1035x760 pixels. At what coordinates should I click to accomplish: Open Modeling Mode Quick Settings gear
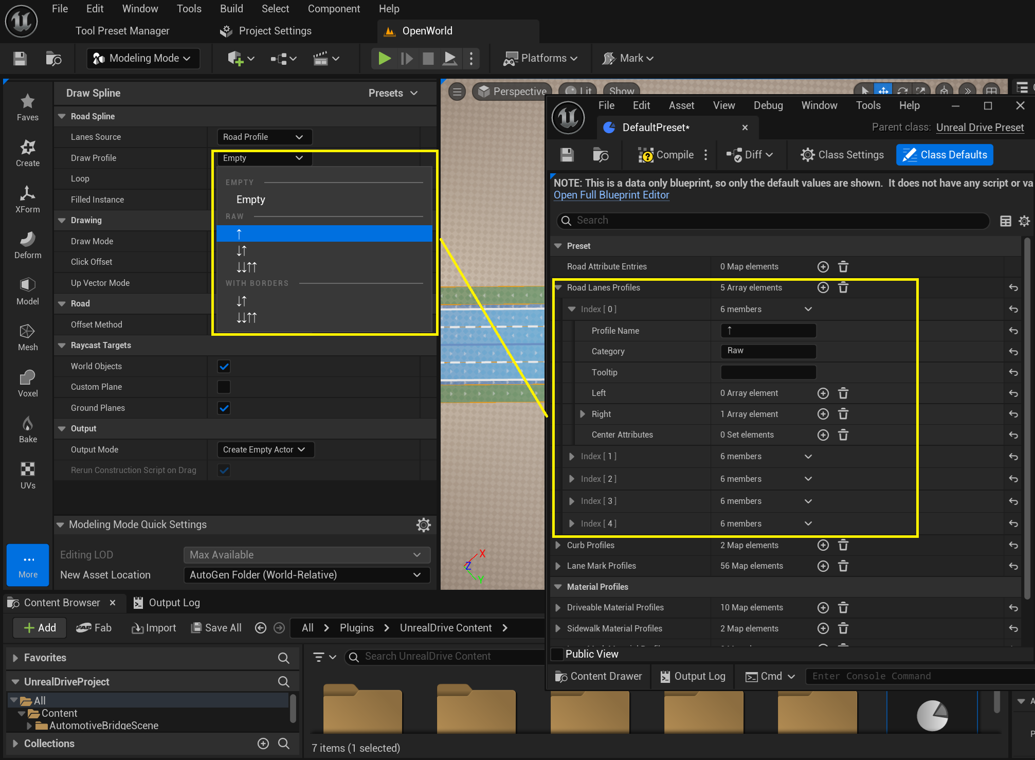tap(424, 525)
